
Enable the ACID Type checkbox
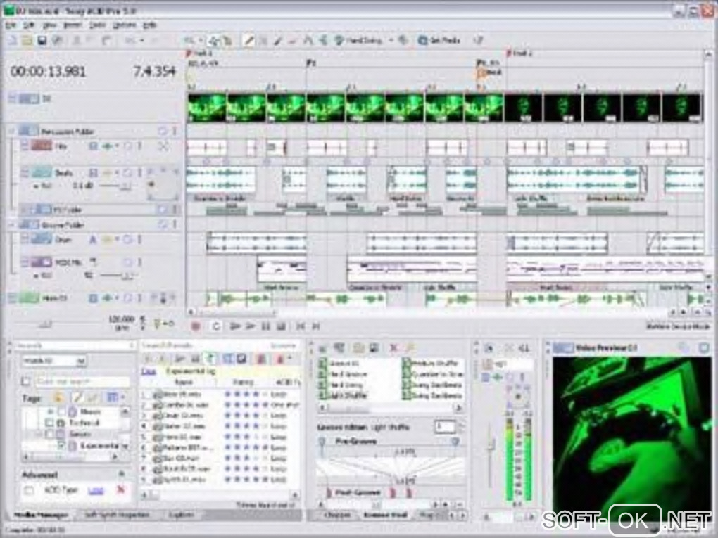[x=29, y=490]
